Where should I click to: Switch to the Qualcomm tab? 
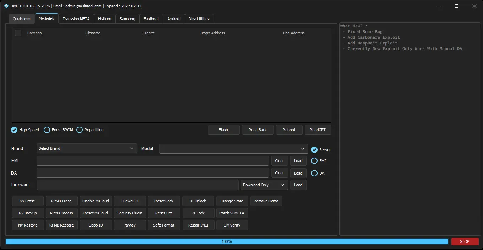[x=22, y=19]
